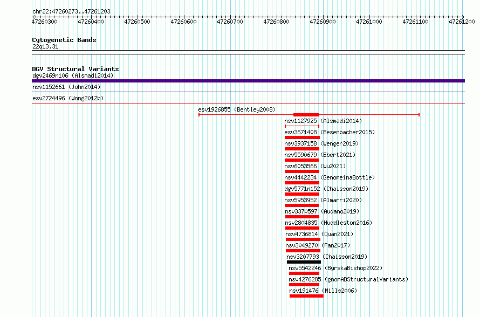Viewport: 480px width, 317px height.
Task: Open the nsv1152661 (John2014) variant label
Action: (66, 87)
